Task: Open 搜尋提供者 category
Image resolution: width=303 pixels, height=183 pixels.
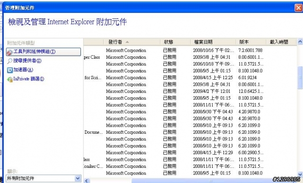Action: (27, 61)
